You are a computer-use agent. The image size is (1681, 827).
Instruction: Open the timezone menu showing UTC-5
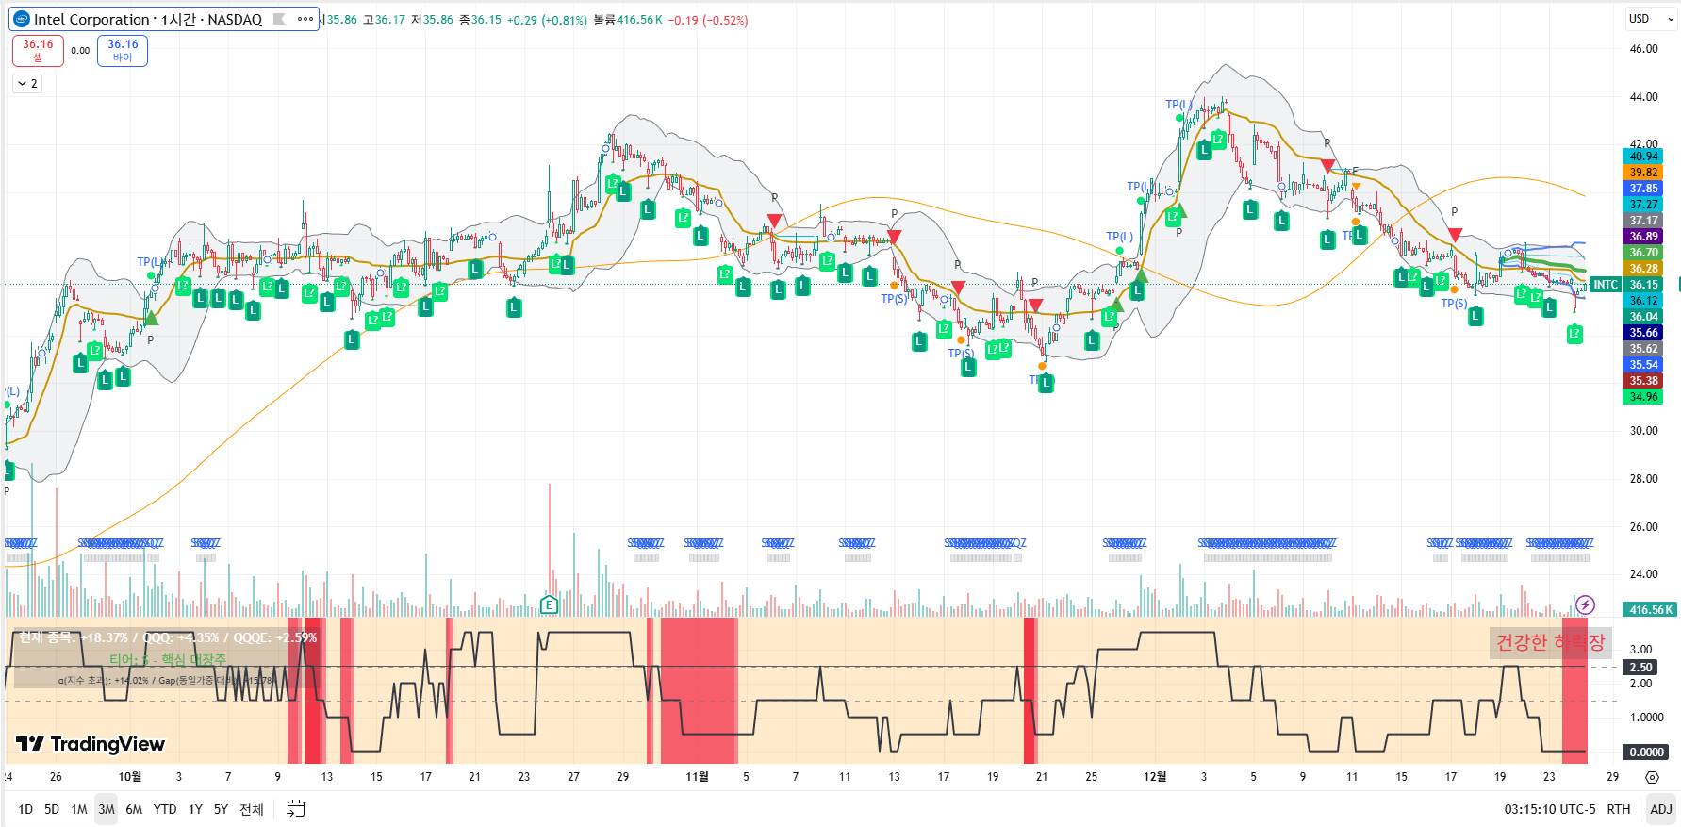1550,809
